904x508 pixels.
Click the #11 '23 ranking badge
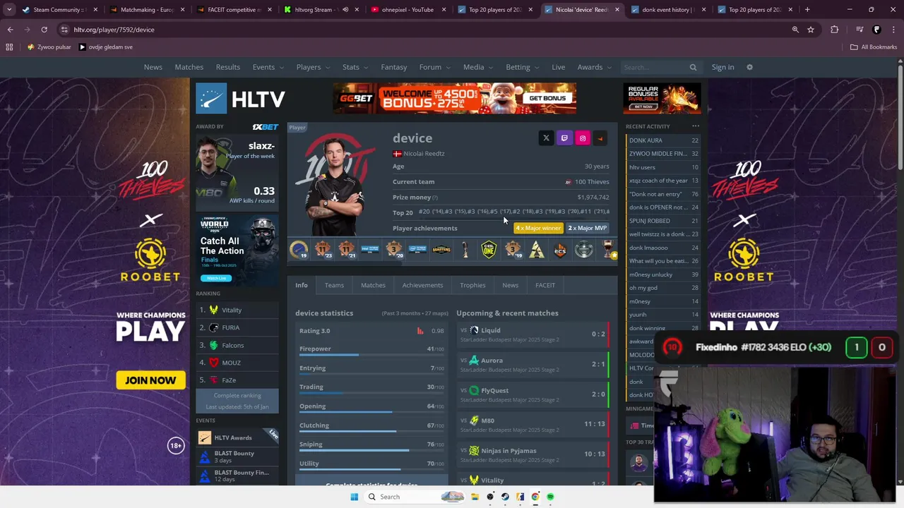pyautogui.click(x=323, y=250)
